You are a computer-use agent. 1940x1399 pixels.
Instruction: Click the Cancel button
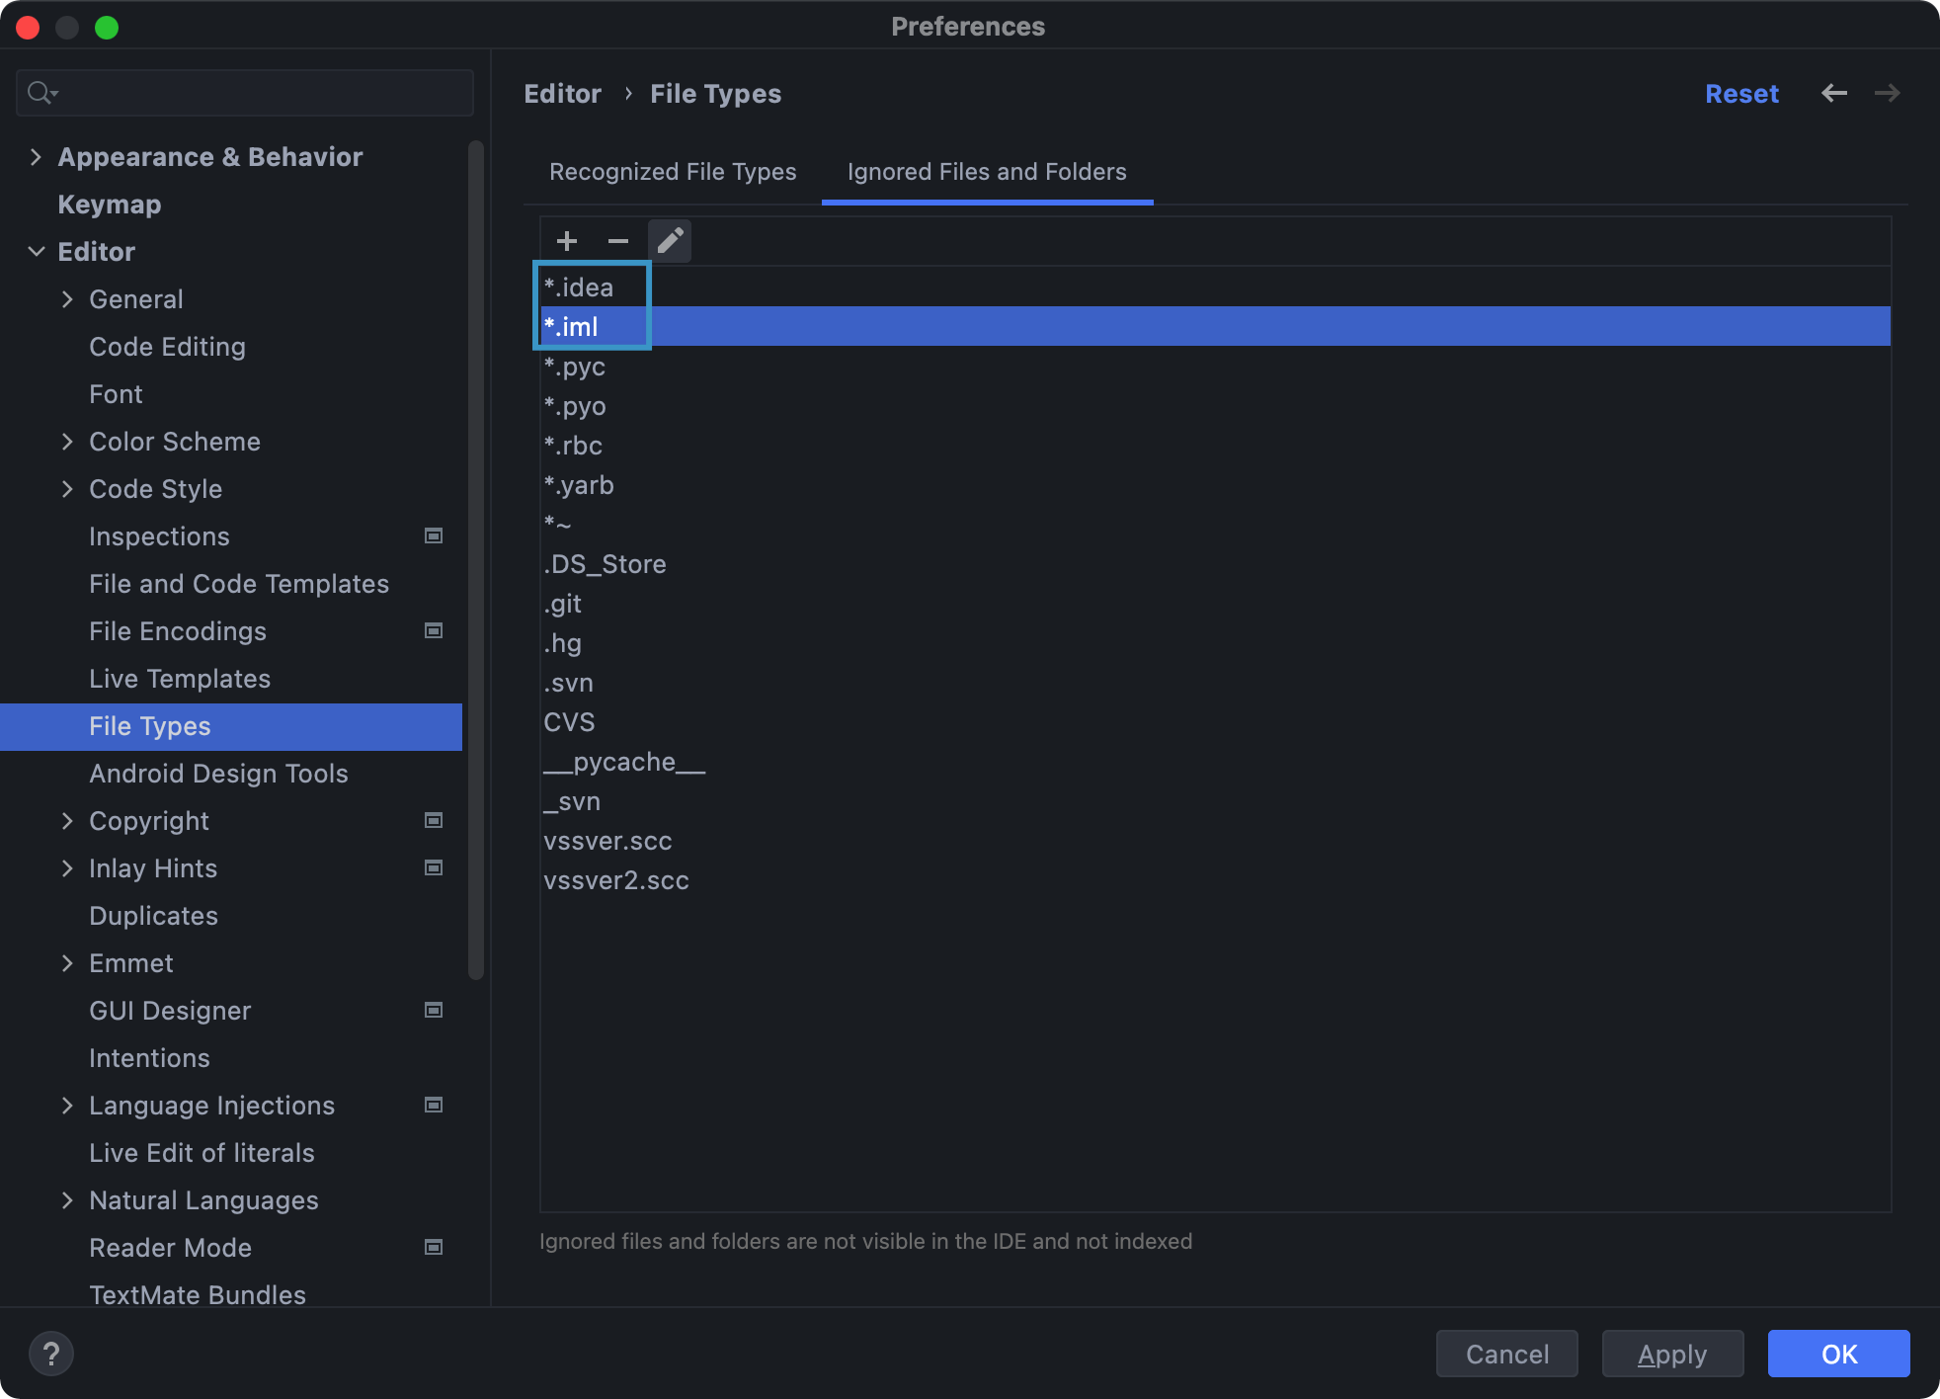pyautogui.click(x=1506, y=1354)
